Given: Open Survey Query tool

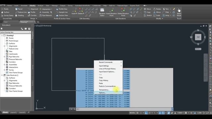Looking at the screenshot, I should point(7,16).
